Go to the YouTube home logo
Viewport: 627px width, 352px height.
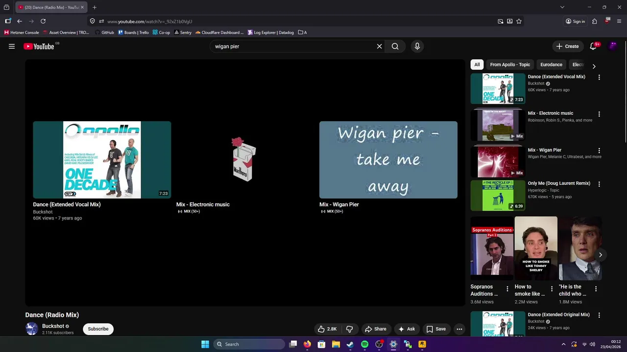coord(39,46)
